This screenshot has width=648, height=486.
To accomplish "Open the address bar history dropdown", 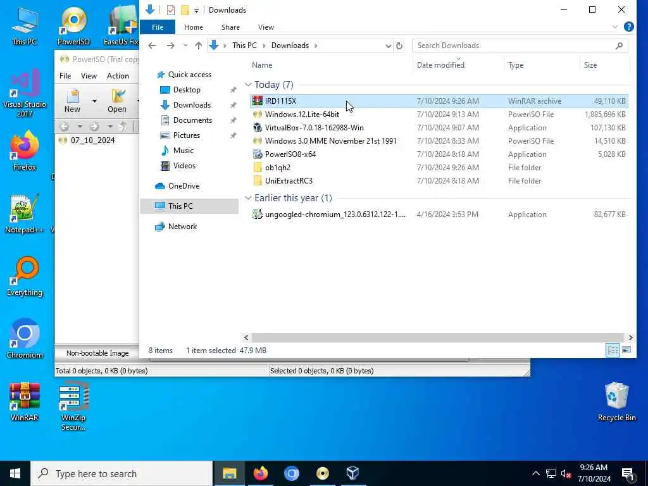I will [x=388, y=46].
